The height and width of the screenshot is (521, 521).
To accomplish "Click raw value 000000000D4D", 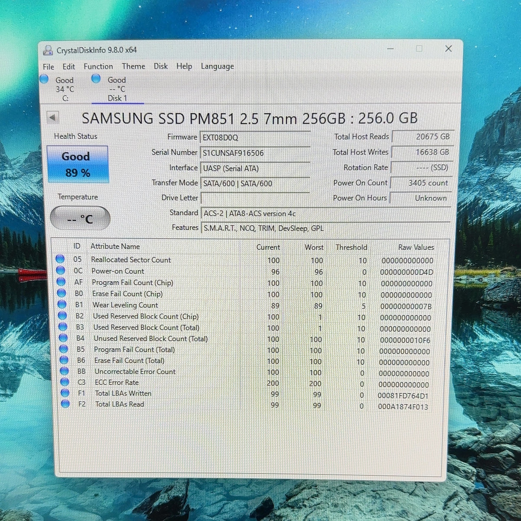I will (x=407, y=272).
